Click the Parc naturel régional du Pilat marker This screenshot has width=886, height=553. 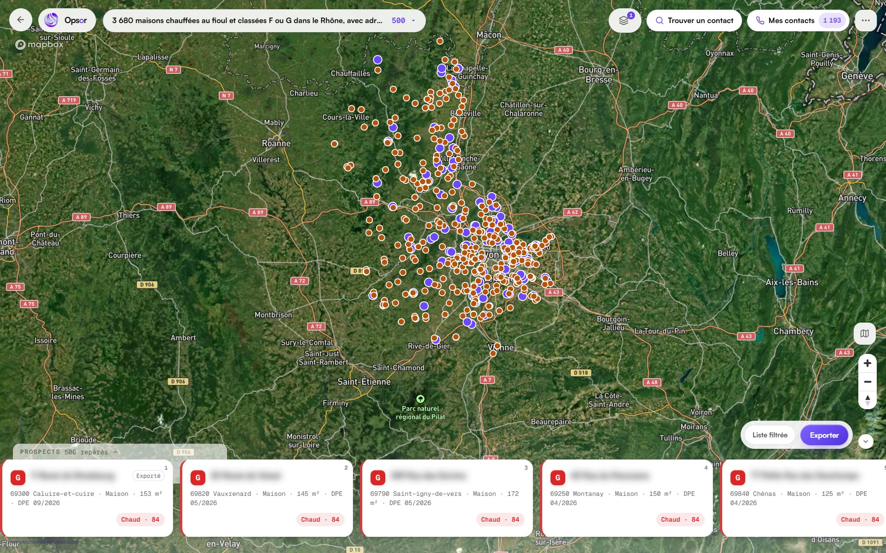420,399
